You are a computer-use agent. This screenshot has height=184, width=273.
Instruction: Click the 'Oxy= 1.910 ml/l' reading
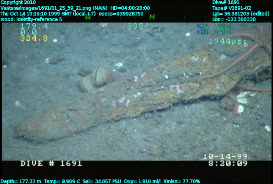(143, 182)
